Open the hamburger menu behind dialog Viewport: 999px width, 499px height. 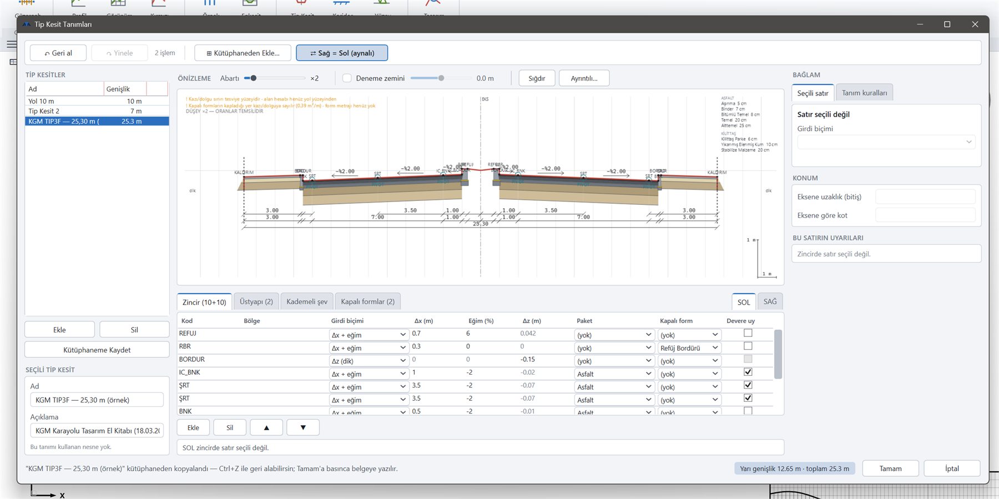pos(11,44)
